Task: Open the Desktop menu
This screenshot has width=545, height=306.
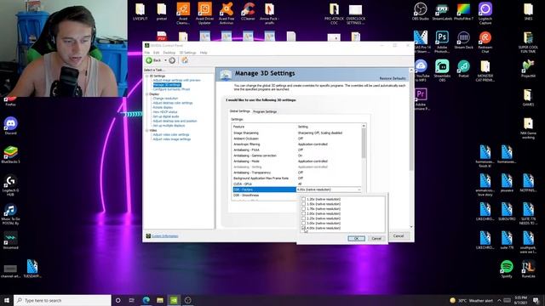Action: 169,53
